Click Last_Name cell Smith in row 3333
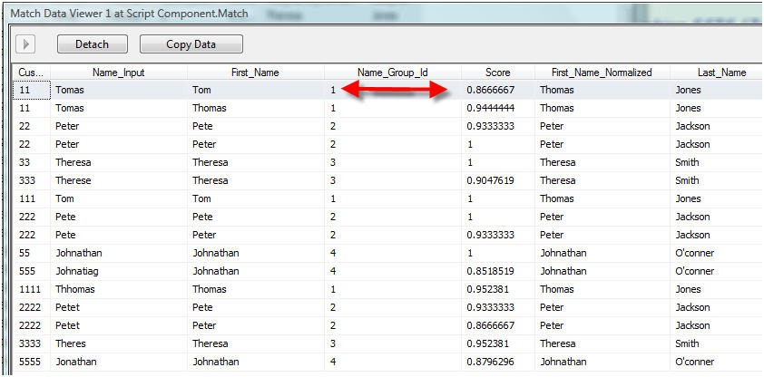Viewport: 764px width, 377px height. click(x=716, y=343)
